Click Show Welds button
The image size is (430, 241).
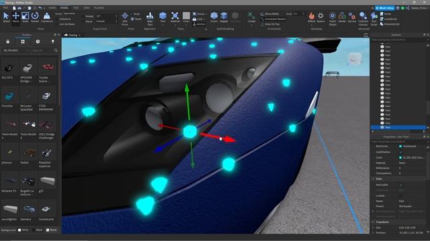(270, 13)
